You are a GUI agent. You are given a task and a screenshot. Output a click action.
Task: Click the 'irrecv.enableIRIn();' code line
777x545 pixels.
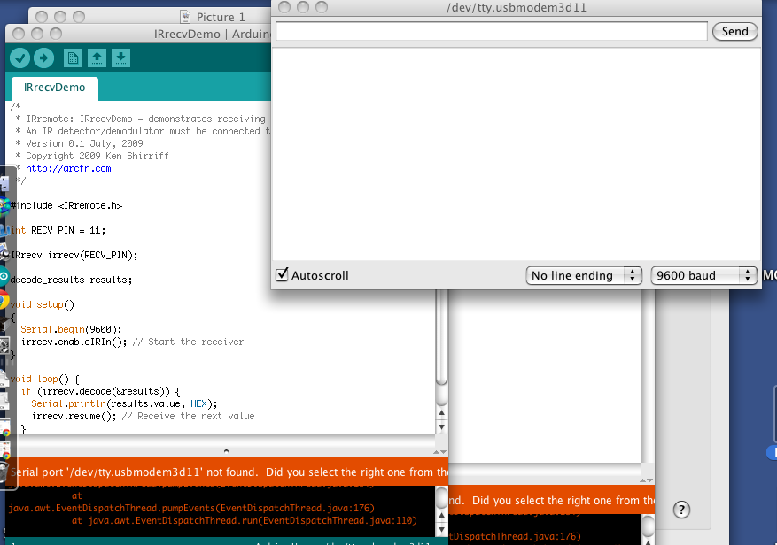[x=74, y=342]
